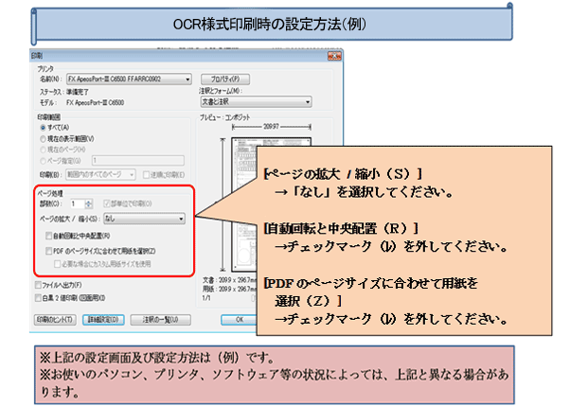Select the 現在の表示範囲(V) radio option

point(43,137)
